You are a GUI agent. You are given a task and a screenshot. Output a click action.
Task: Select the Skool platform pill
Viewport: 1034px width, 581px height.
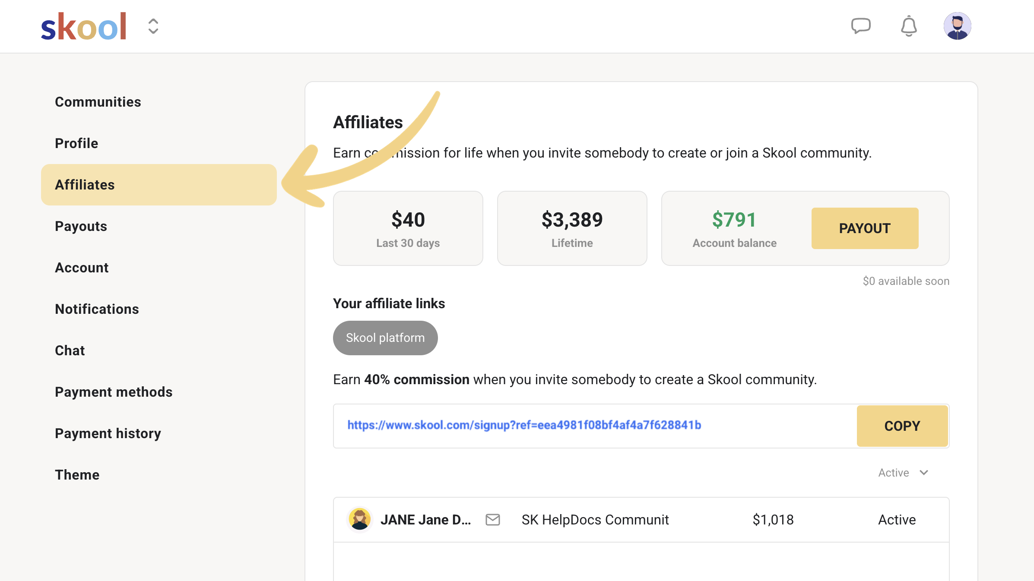[385, 338]
